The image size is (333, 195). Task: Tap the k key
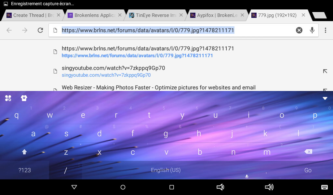pos(265,134)
